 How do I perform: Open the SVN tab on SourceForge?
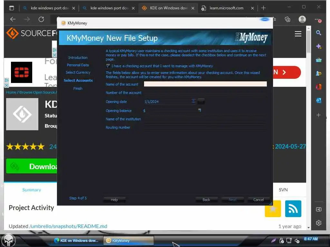coord(283,190)
